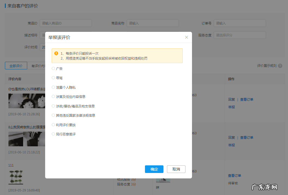288x195 pixels.
Task: Cancel the report with 取消 button
Action: tap(176, 169)
